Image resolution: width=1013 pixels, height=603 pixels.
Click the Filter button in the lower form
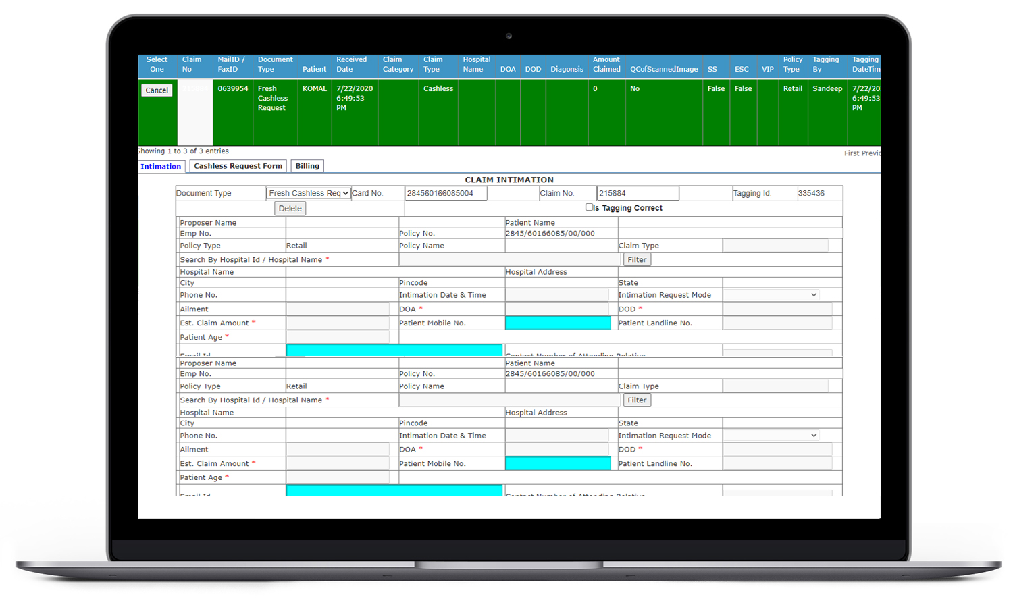click(636, 400)
